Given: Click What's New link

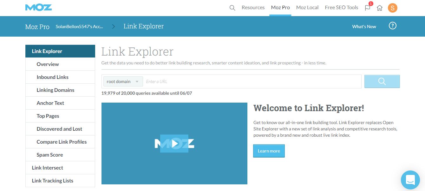Looking at the screenshot, I should (x=364, y=27).
